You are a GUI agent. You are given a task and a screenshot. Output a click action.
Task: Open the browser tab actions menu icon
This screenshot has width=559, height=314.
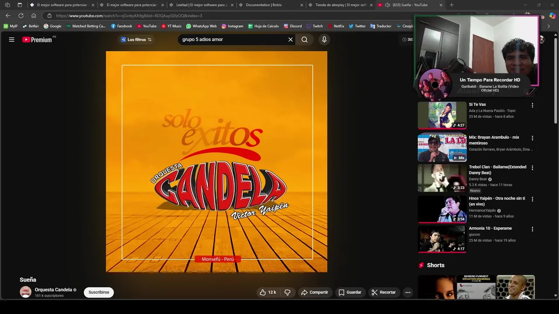[20, 5]
